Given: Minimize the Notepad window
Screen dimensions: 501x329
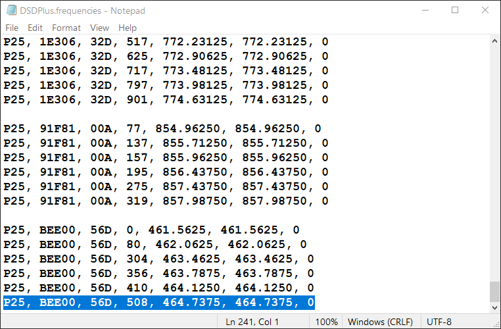Looking at the screenshot, I should [x=425, y=11].
